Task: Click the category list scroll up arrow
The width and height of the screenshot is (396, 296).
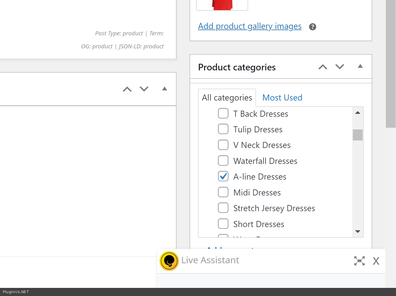Action: pyautogui.click(x=358, y=113)
